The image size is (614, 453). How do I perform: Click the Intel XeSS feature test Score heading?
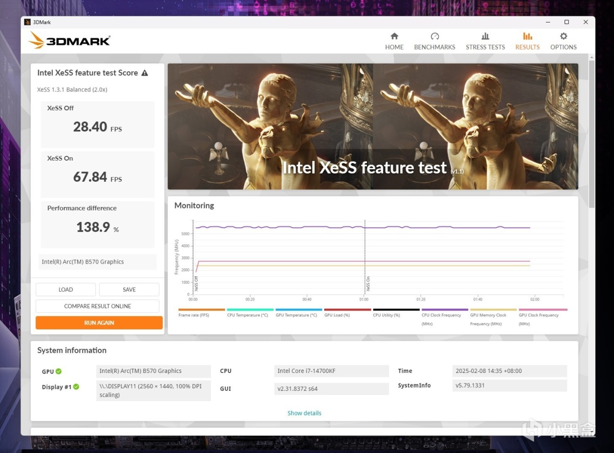tap(88, 73)
